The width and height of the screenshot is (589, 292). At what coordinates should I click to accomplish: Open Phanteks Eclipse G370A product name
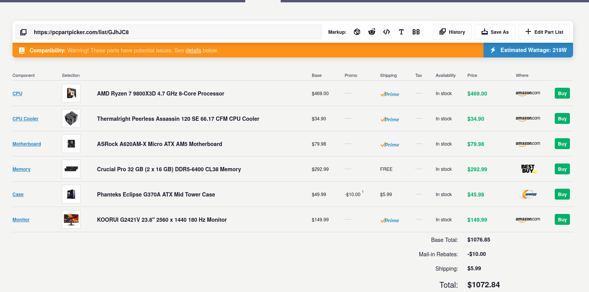[x=156, y=195]
